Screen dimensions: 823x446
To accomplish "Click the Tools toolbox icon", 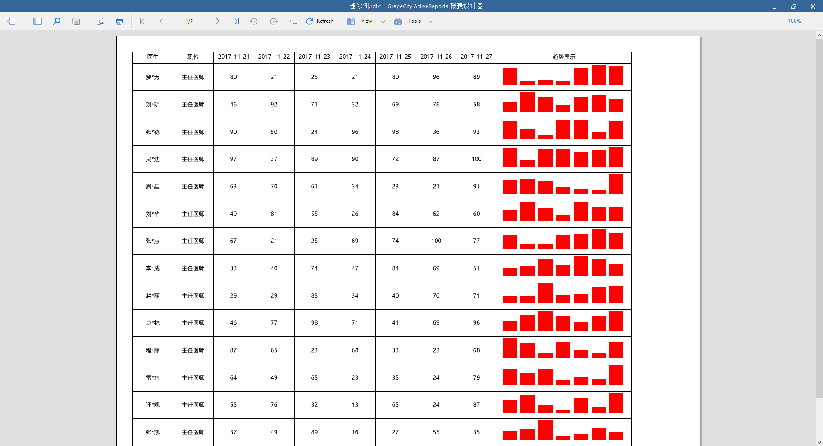I will tap(398, 21).
